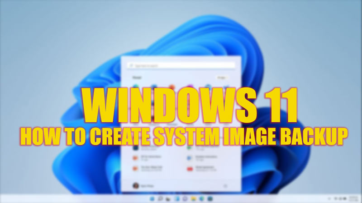Open the Search icon on the taskbar
The image size is (362, 203).
coord(160,198)
